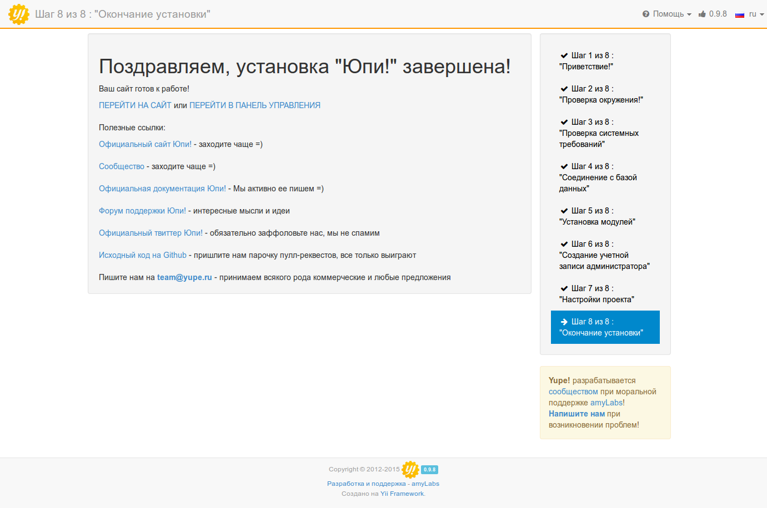Image resolution: width=767 pixels, height=508 pixels.
Task: Click the Russian flag icon
Action: [x=739, y=14]
